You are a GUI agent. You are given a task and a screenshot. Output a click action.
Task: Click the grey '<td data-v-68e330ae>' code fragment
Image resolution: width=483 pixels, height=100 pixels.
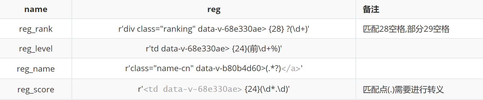(193, 89)
